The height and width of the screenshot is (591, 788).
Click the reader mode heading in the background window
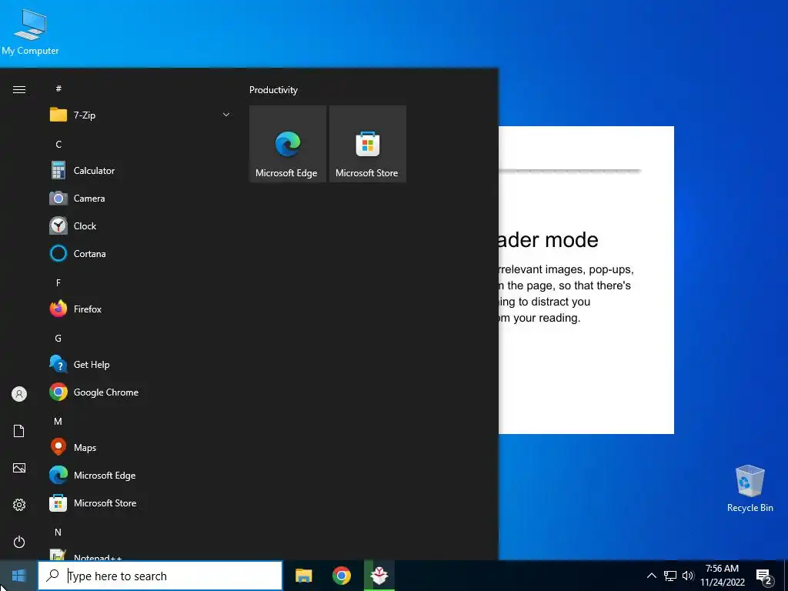coord(548,240)
